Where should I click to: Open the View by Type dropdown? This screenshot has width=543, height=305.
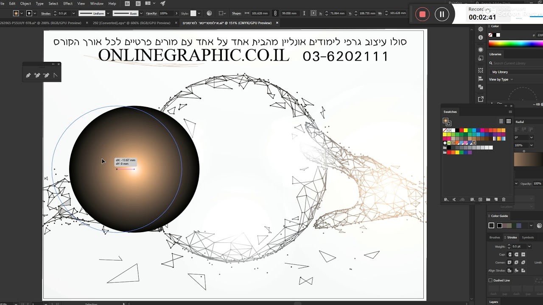(501, 80)
